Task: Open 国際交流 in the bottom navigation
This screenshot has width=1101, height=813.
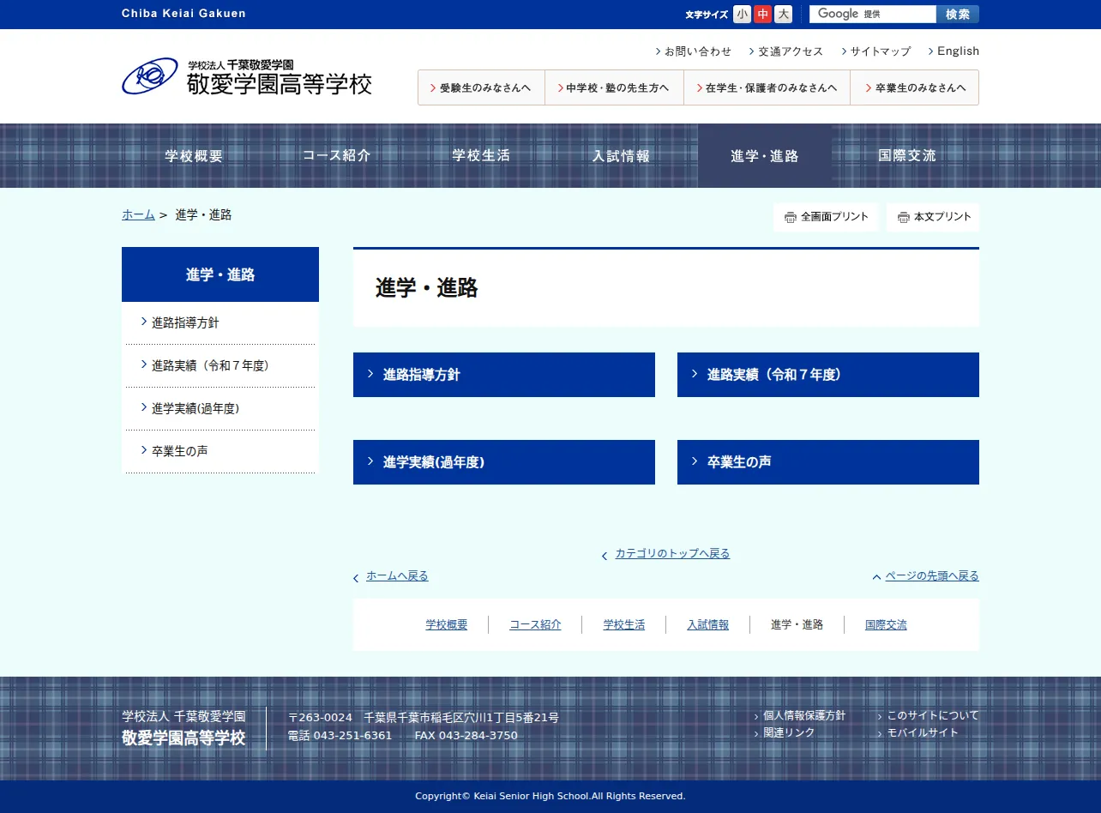Action: tap(886, 625)
